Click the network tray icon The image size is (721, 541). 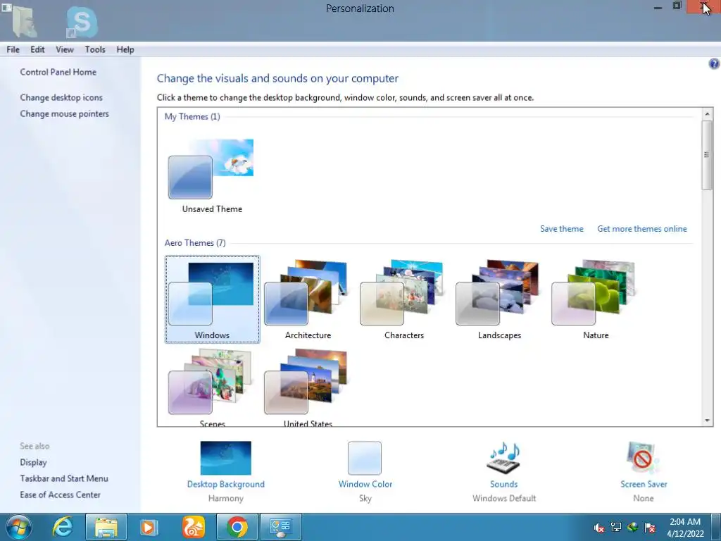pyautogui.click(x=615, y=527)
